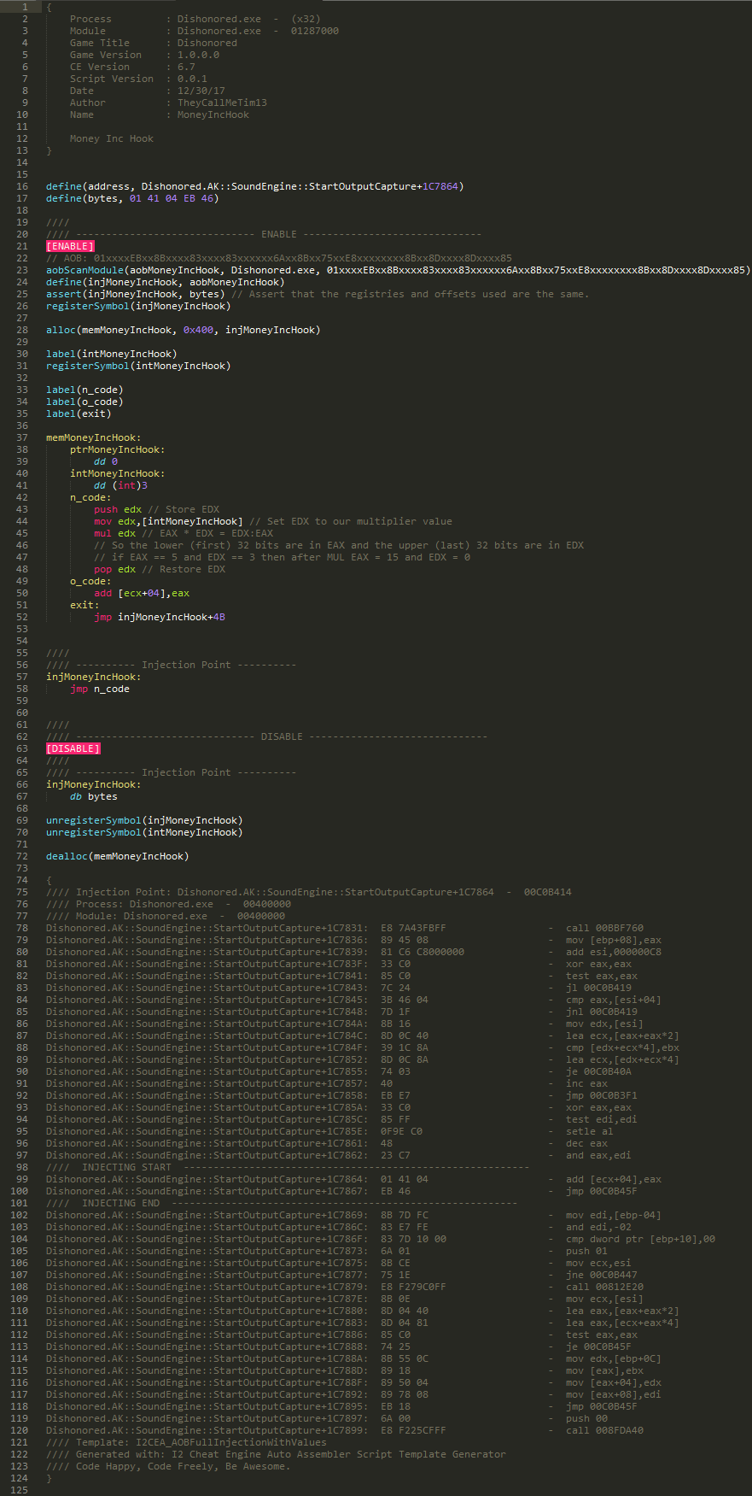
Task: Click 'unregisterSymbol(injMoneyIncHook)' line
Action: (x=144, y=820)
